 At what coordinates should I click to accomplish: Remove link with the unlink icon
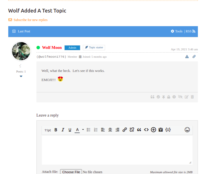coord(132,130)
